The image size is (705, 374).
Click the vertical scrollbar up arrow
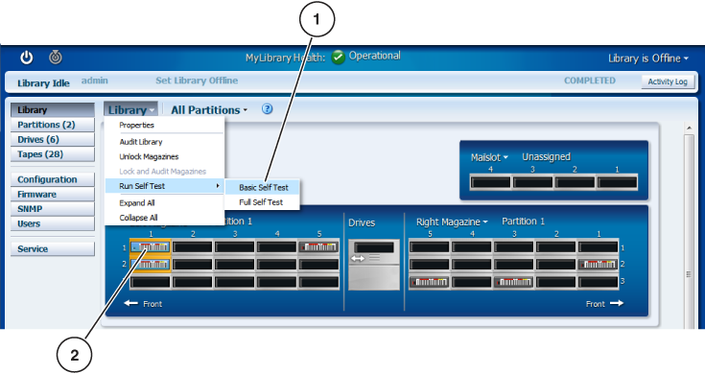(689, 129)
